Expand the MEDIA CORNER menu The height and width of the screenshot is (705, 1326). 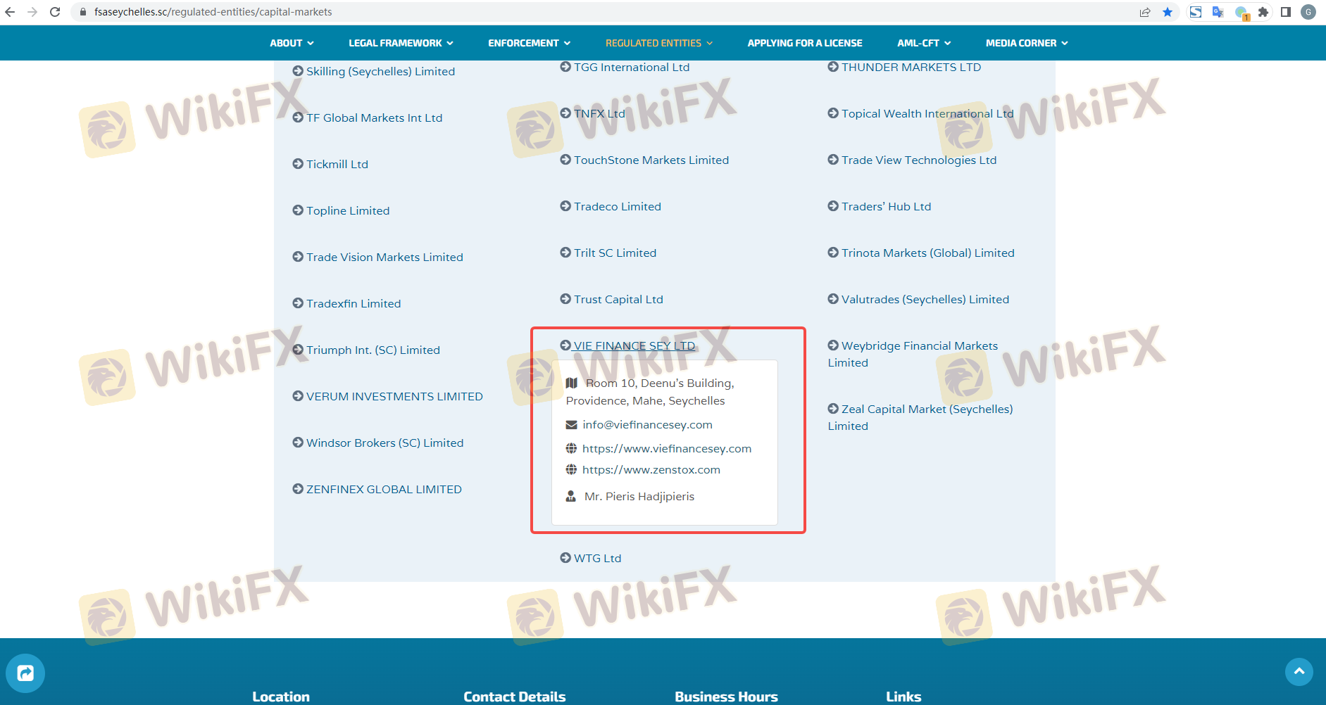click(1027, 43)
